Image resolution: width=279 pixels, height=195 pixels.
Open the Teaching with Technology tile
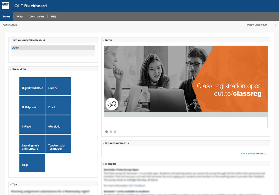(x=58, y=144)
